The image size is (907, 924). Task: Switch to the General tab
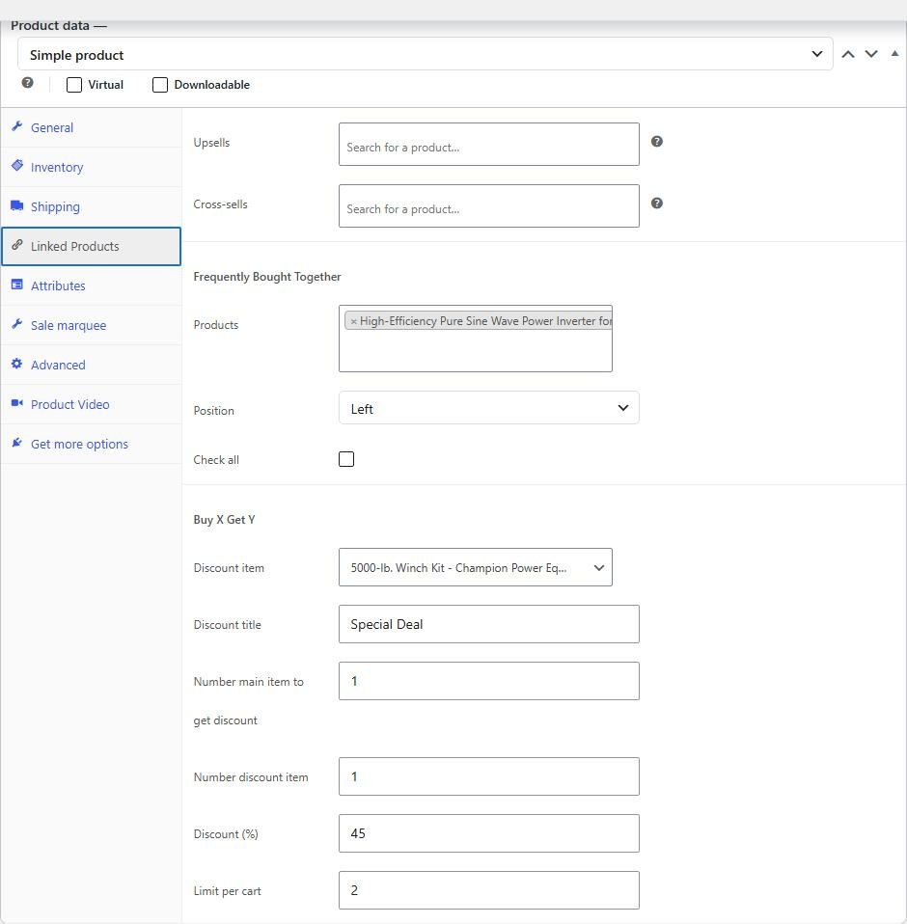[x=92, y=127]
